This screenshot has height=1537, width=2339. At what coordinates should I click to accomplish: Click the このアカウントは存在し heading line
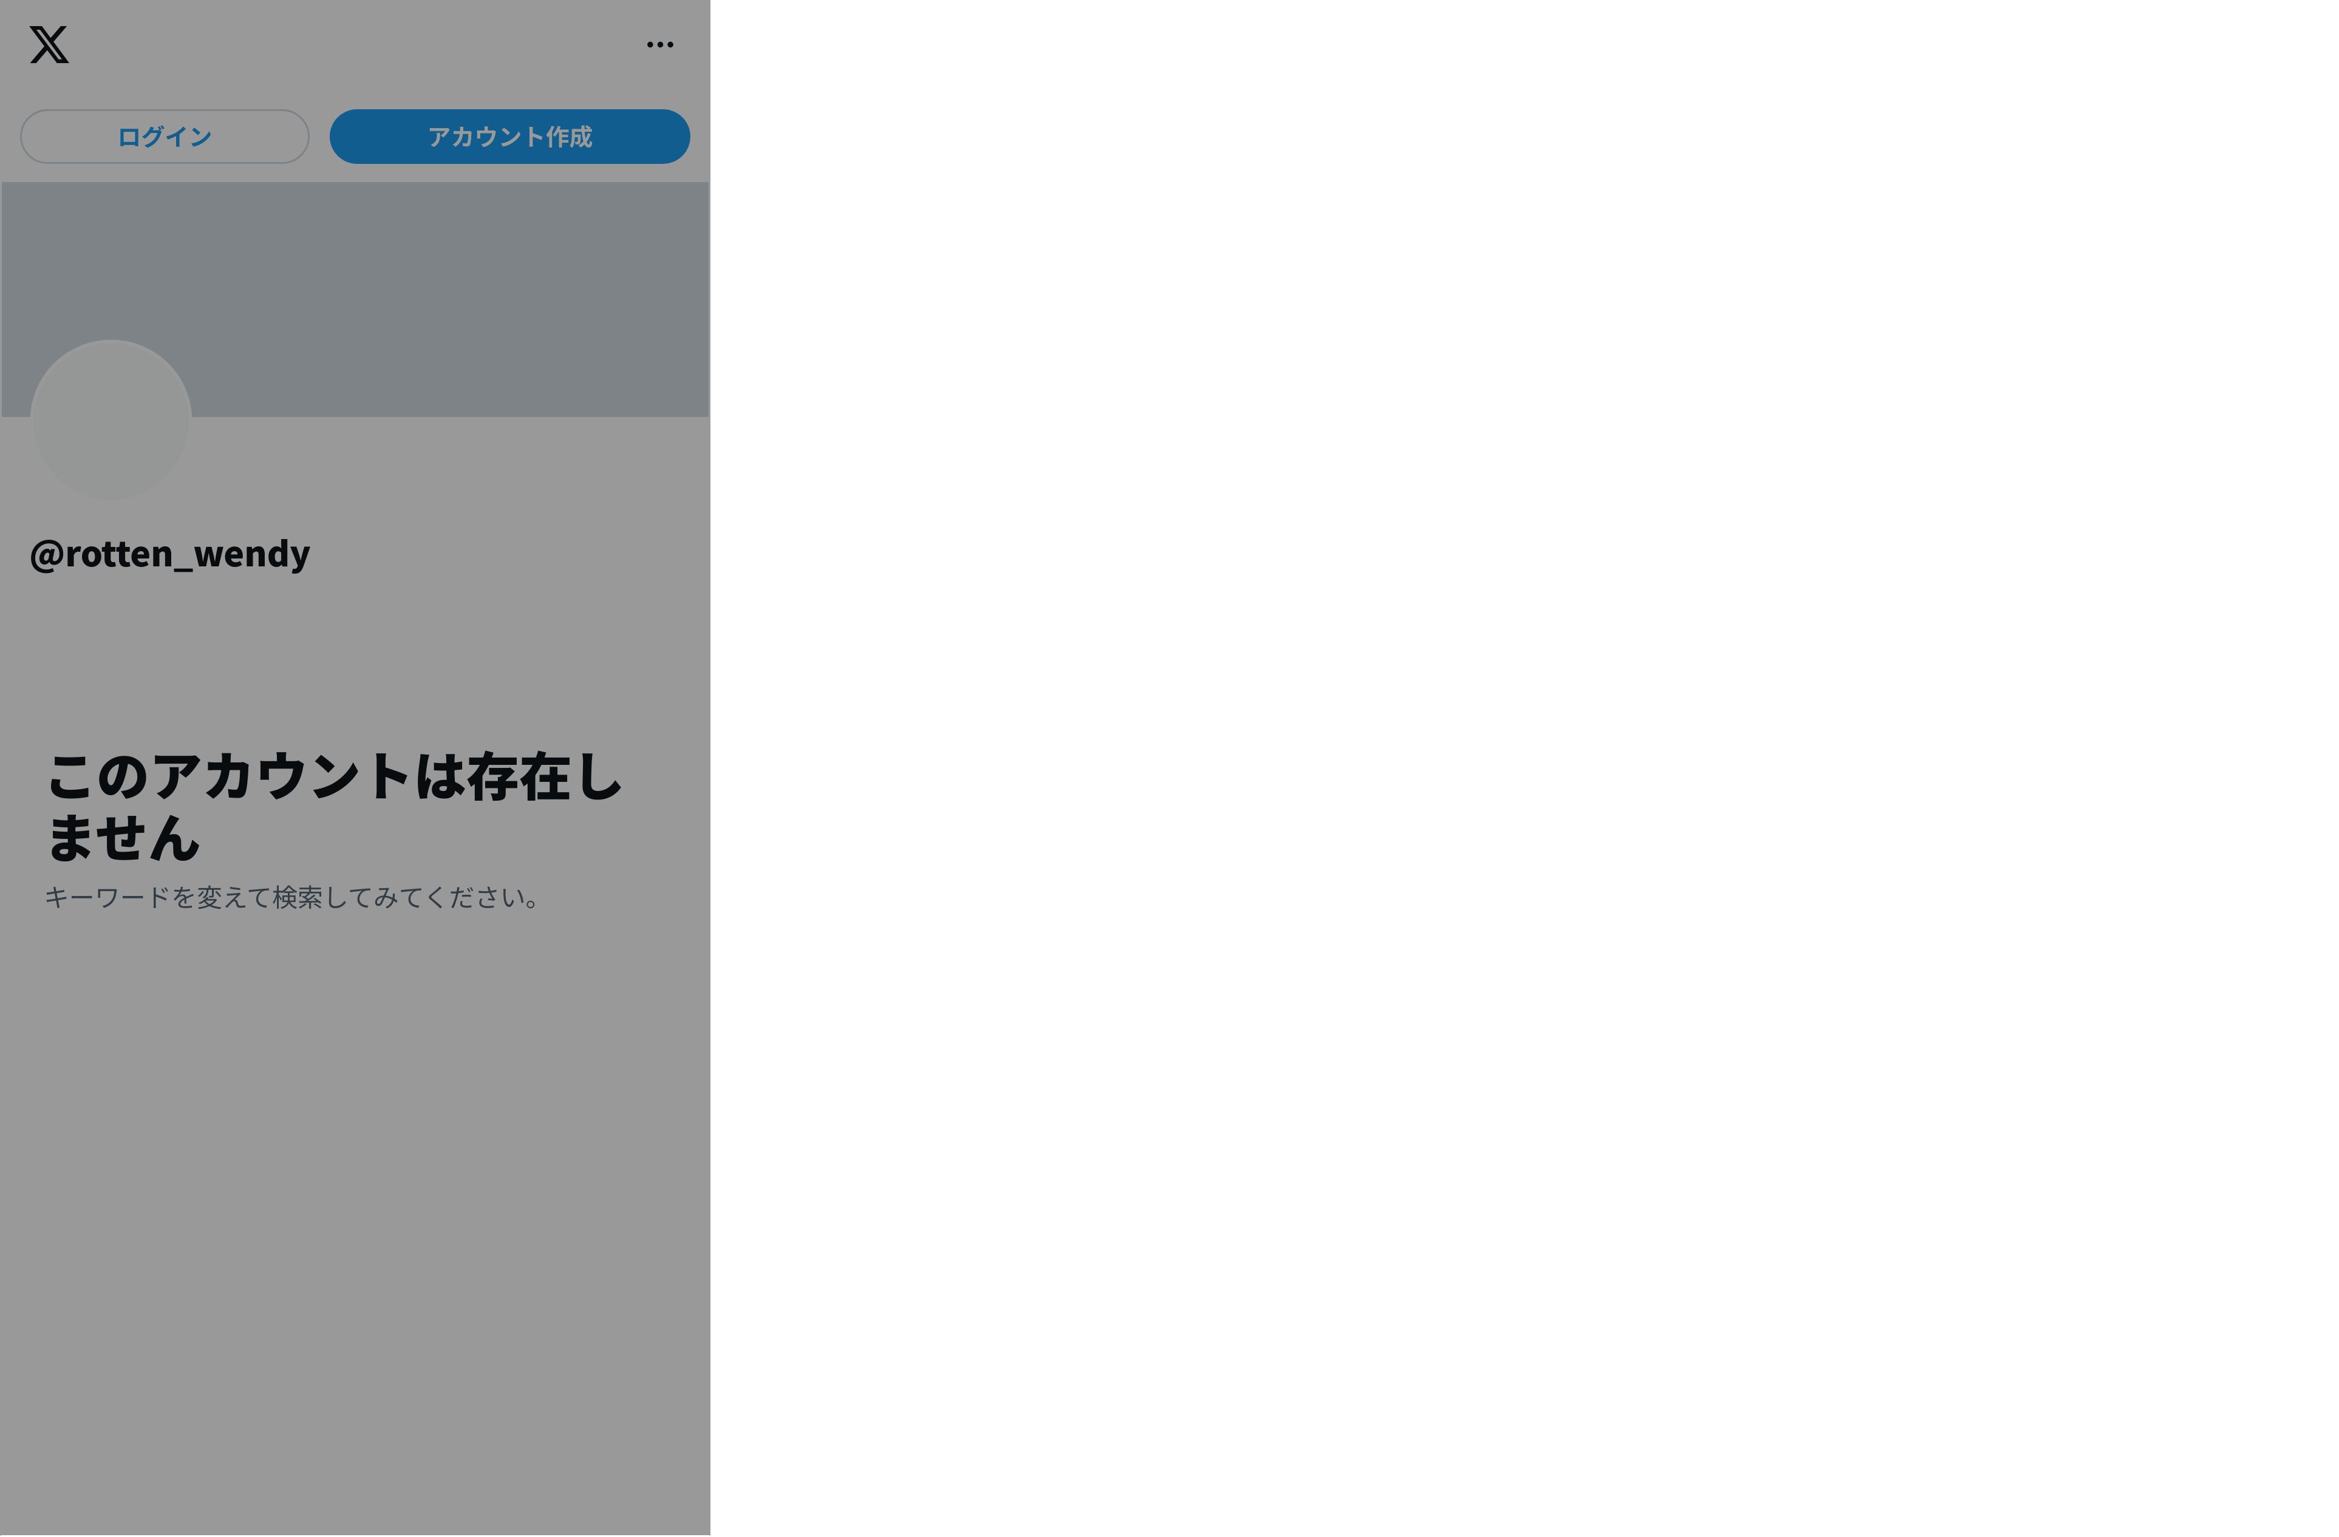coord(334,776)
